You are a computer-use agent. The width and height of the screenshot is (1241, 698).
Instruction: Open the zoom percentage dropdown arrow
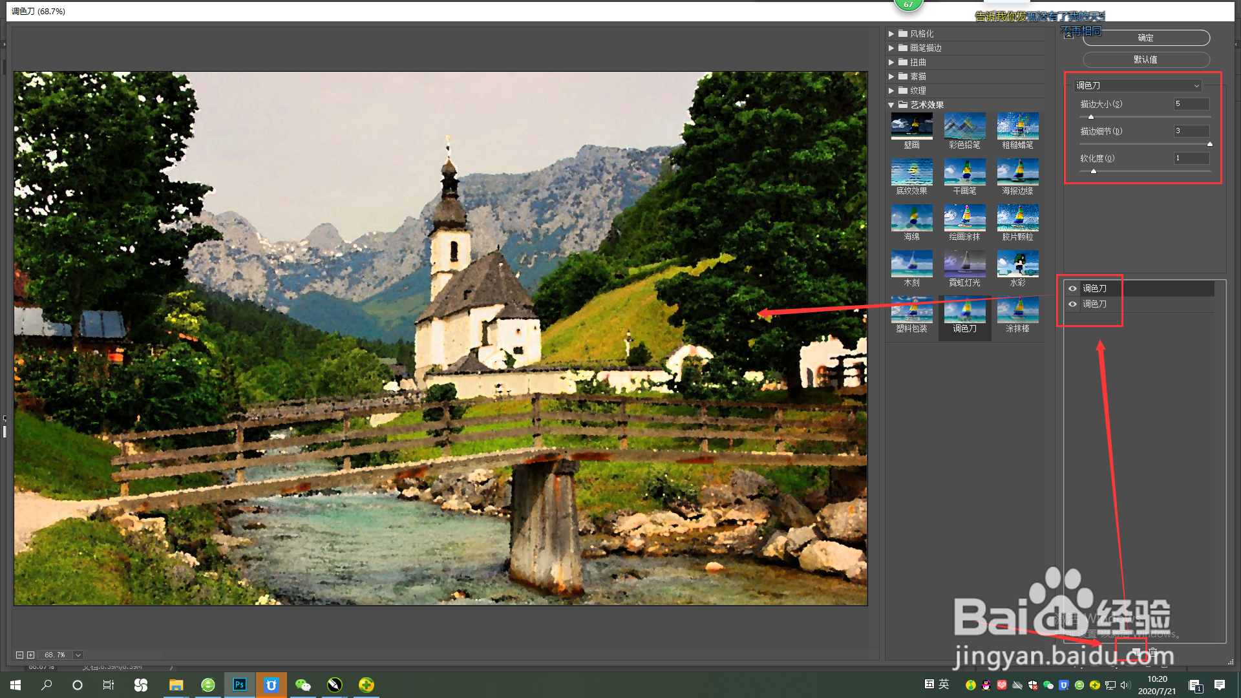click(78, 655)
